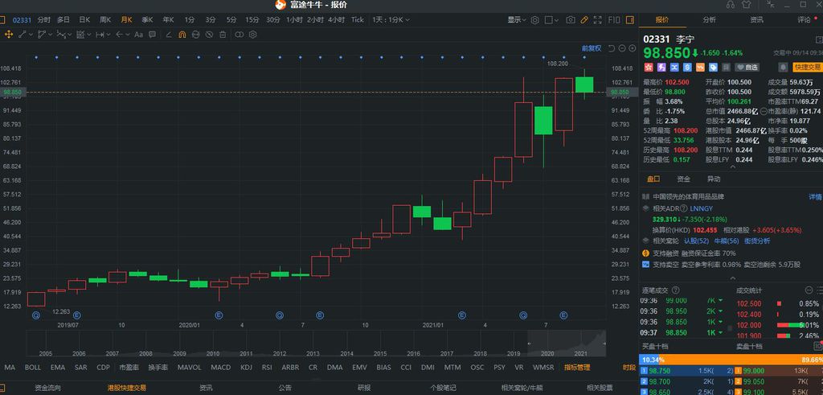
Task: Click the 快捷交易 quick trade button
Action: [x=807, y=68]
